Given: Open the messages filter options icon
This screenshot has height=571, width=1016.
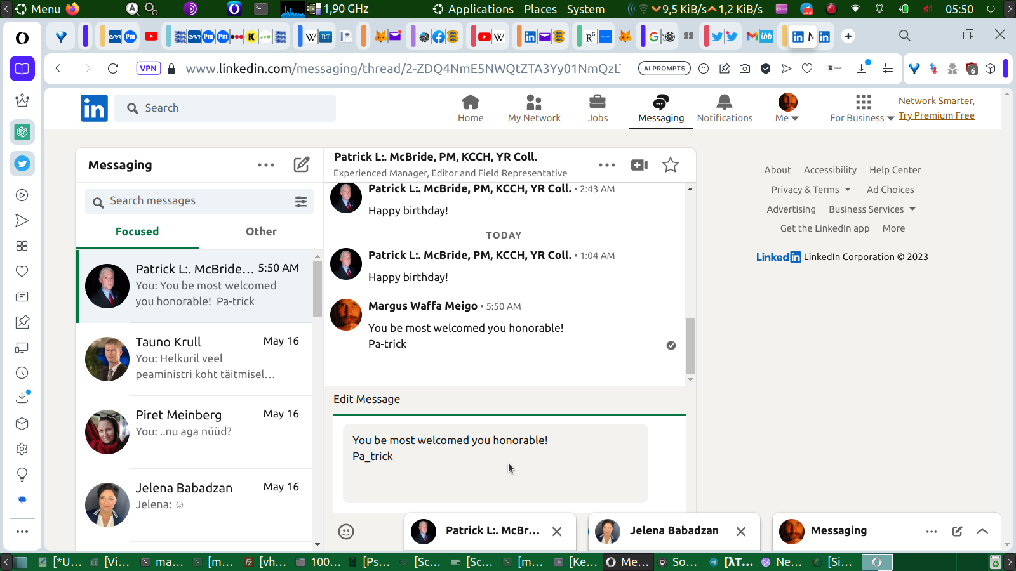Looking at the screenshot, I should [301, 202].
